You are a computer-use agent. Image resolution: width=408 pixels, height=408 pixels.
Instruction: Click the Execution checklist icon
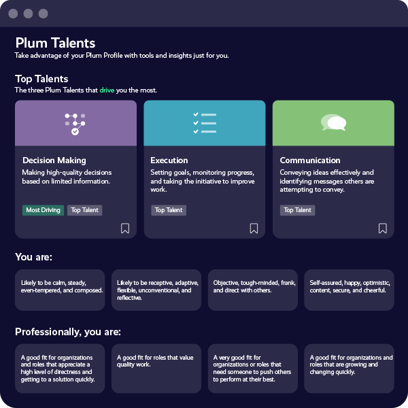(x=205, y=123)
